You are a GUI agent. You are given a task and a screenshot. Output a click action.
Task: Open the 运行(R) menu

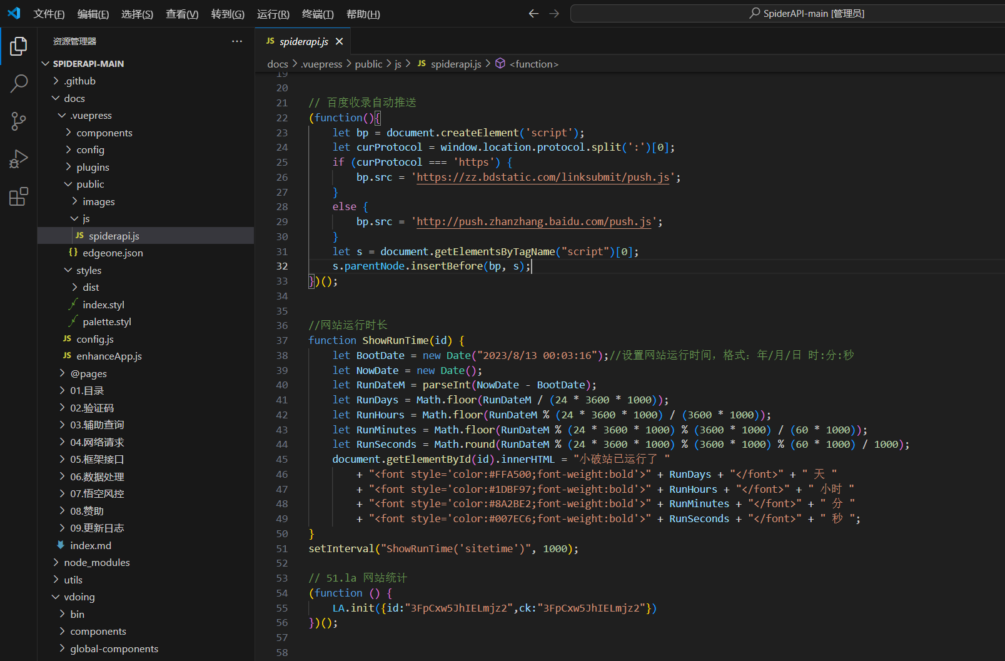273,14
